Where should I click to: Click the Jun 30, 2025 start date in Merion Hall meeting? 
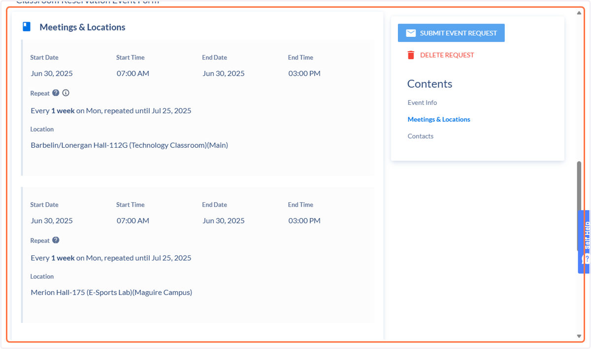click(52, 221)
